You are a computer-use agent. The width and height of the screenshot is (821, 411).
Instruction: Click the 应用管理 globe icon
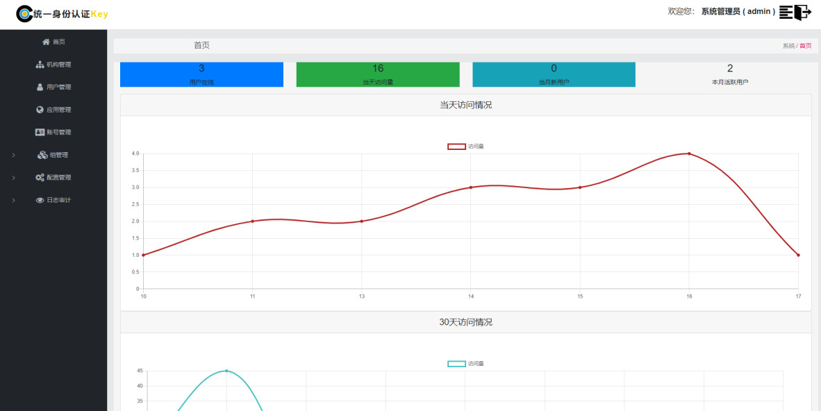(x=40, y=110)
